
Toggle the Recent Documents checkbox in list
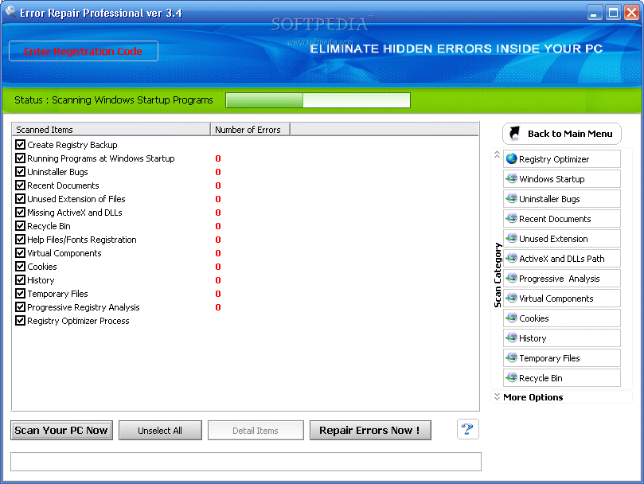[20, 185]
